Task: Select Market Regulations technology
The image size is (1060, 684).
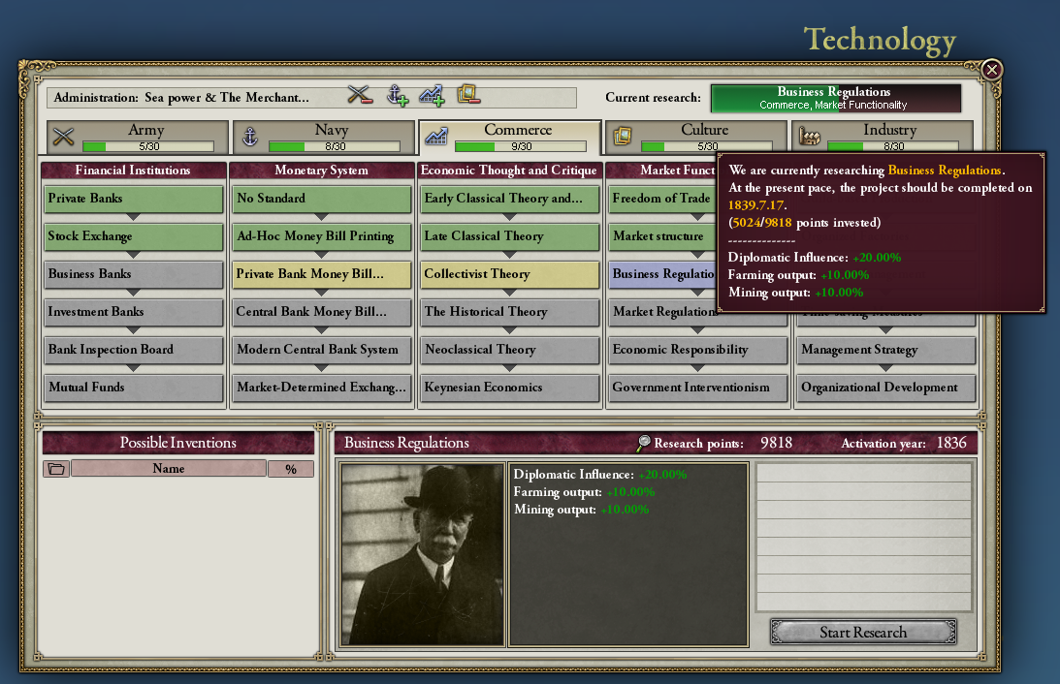Action: point(697,315)
